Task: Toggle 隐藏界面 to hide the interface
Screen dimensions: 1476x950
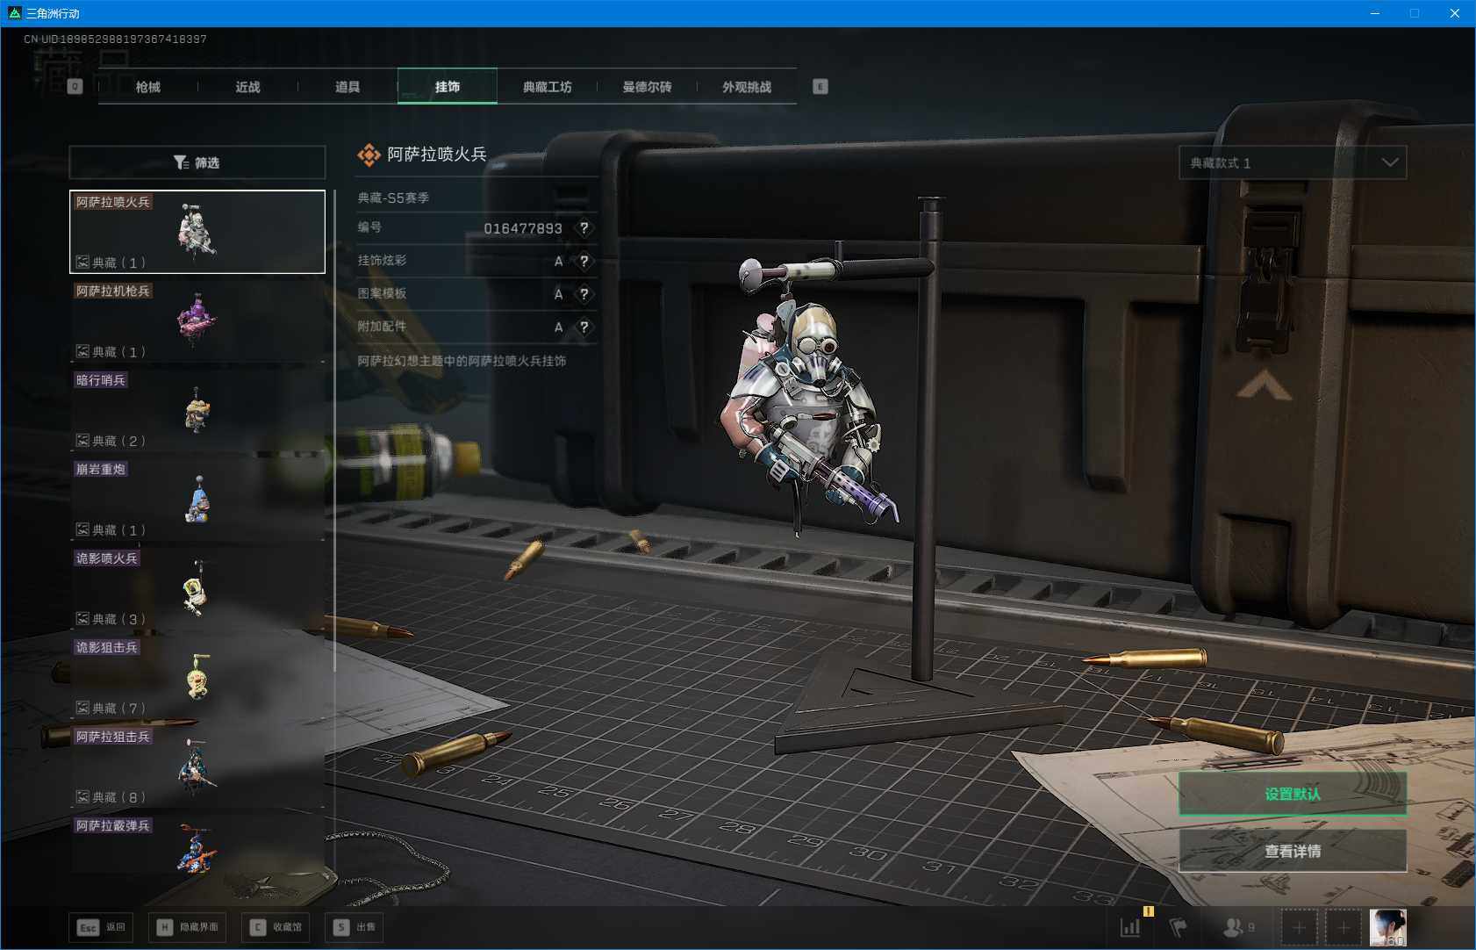Action: coord(189,927)
